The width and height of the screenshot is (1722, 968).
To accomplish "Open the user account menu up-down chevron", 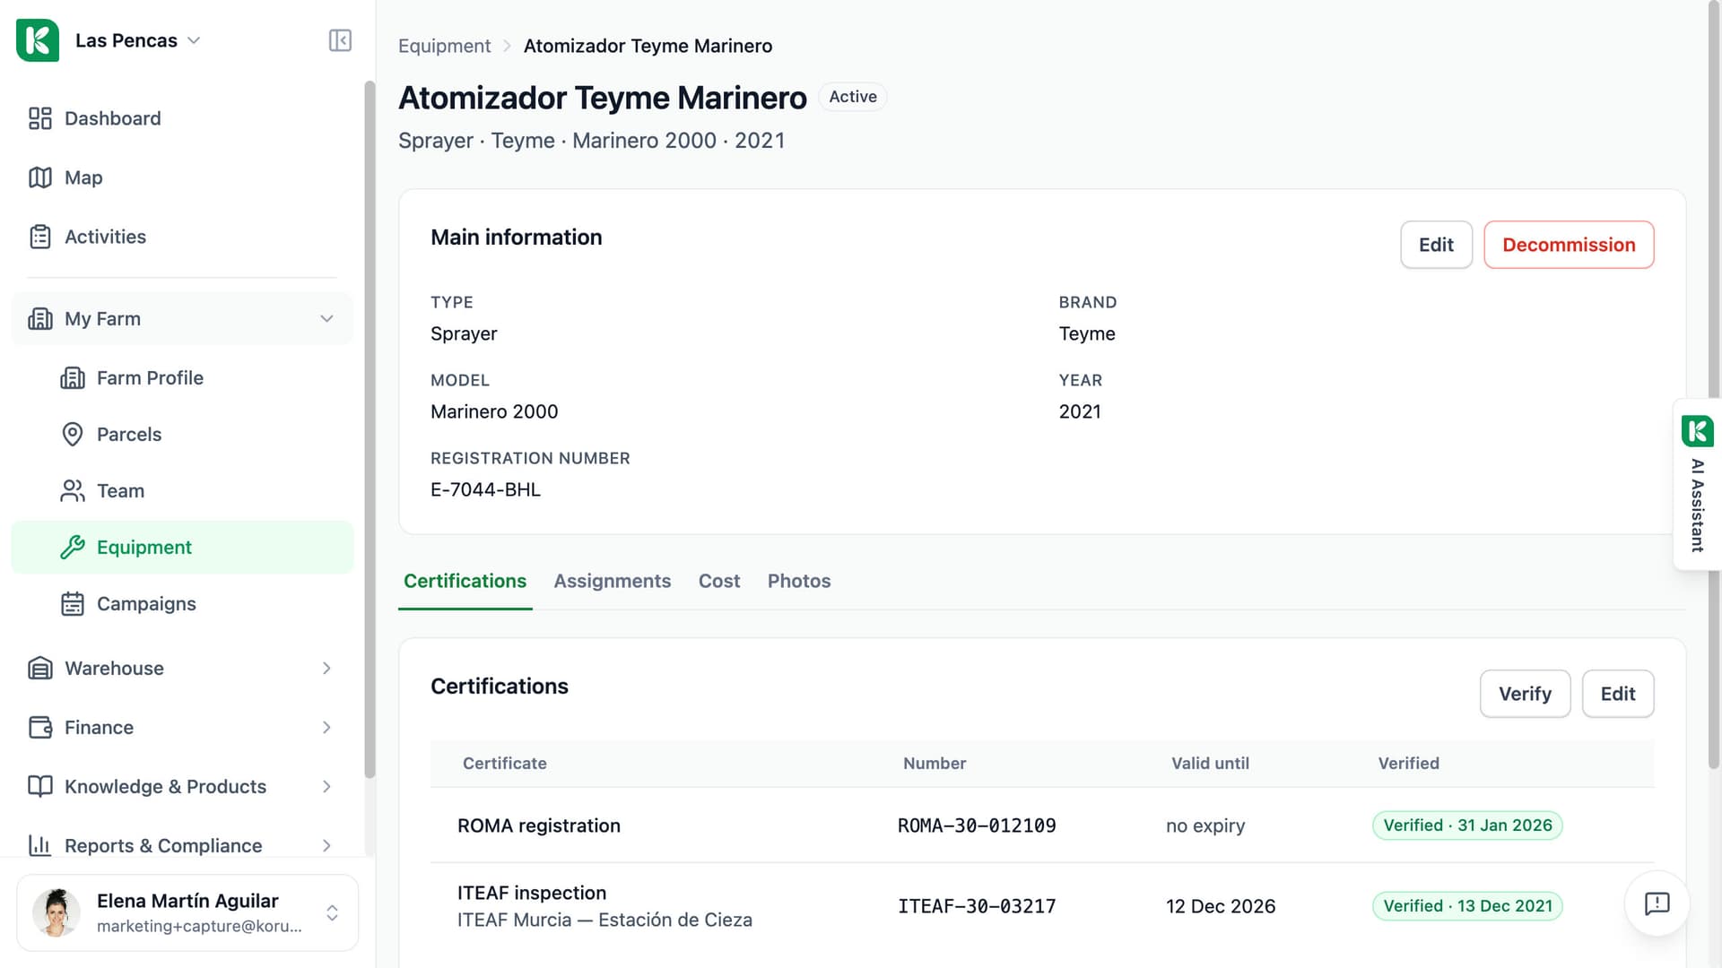I will click(x=332, y=912).
